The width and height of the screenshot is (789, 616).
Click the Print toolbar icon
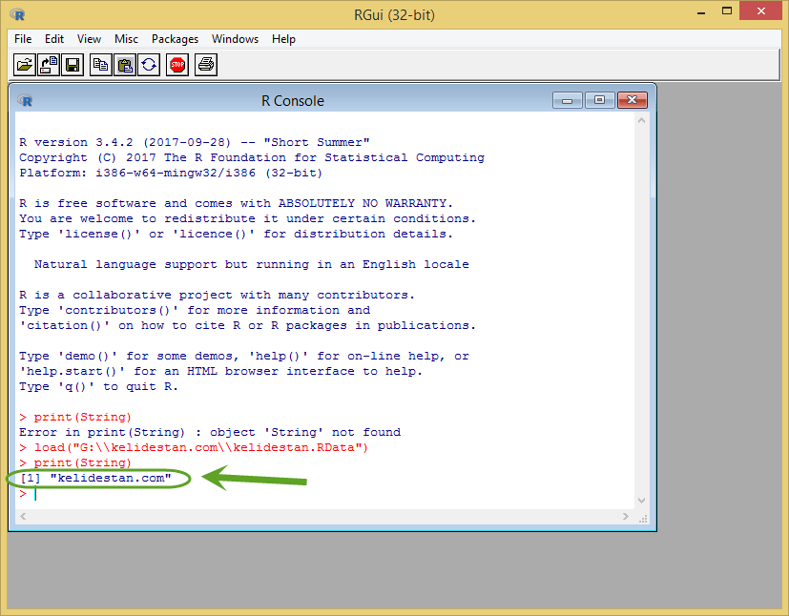(206, 65)
